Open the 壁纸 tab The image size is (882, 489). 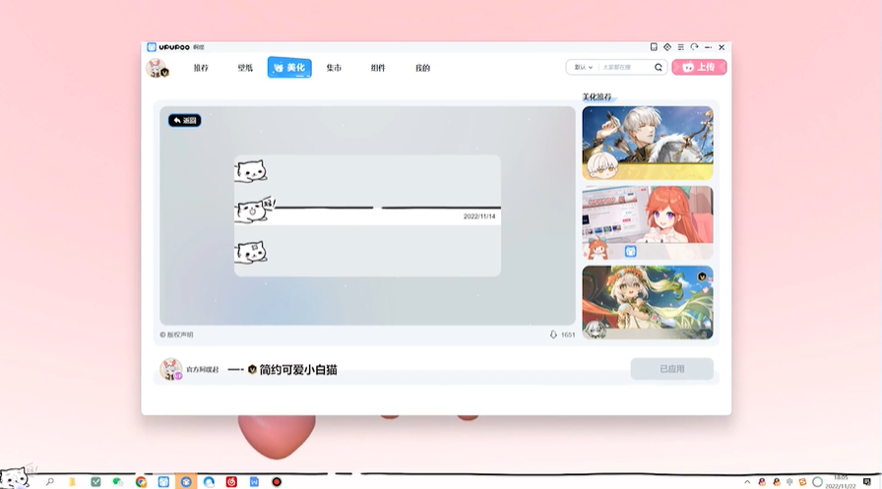[x=245, y=68]
